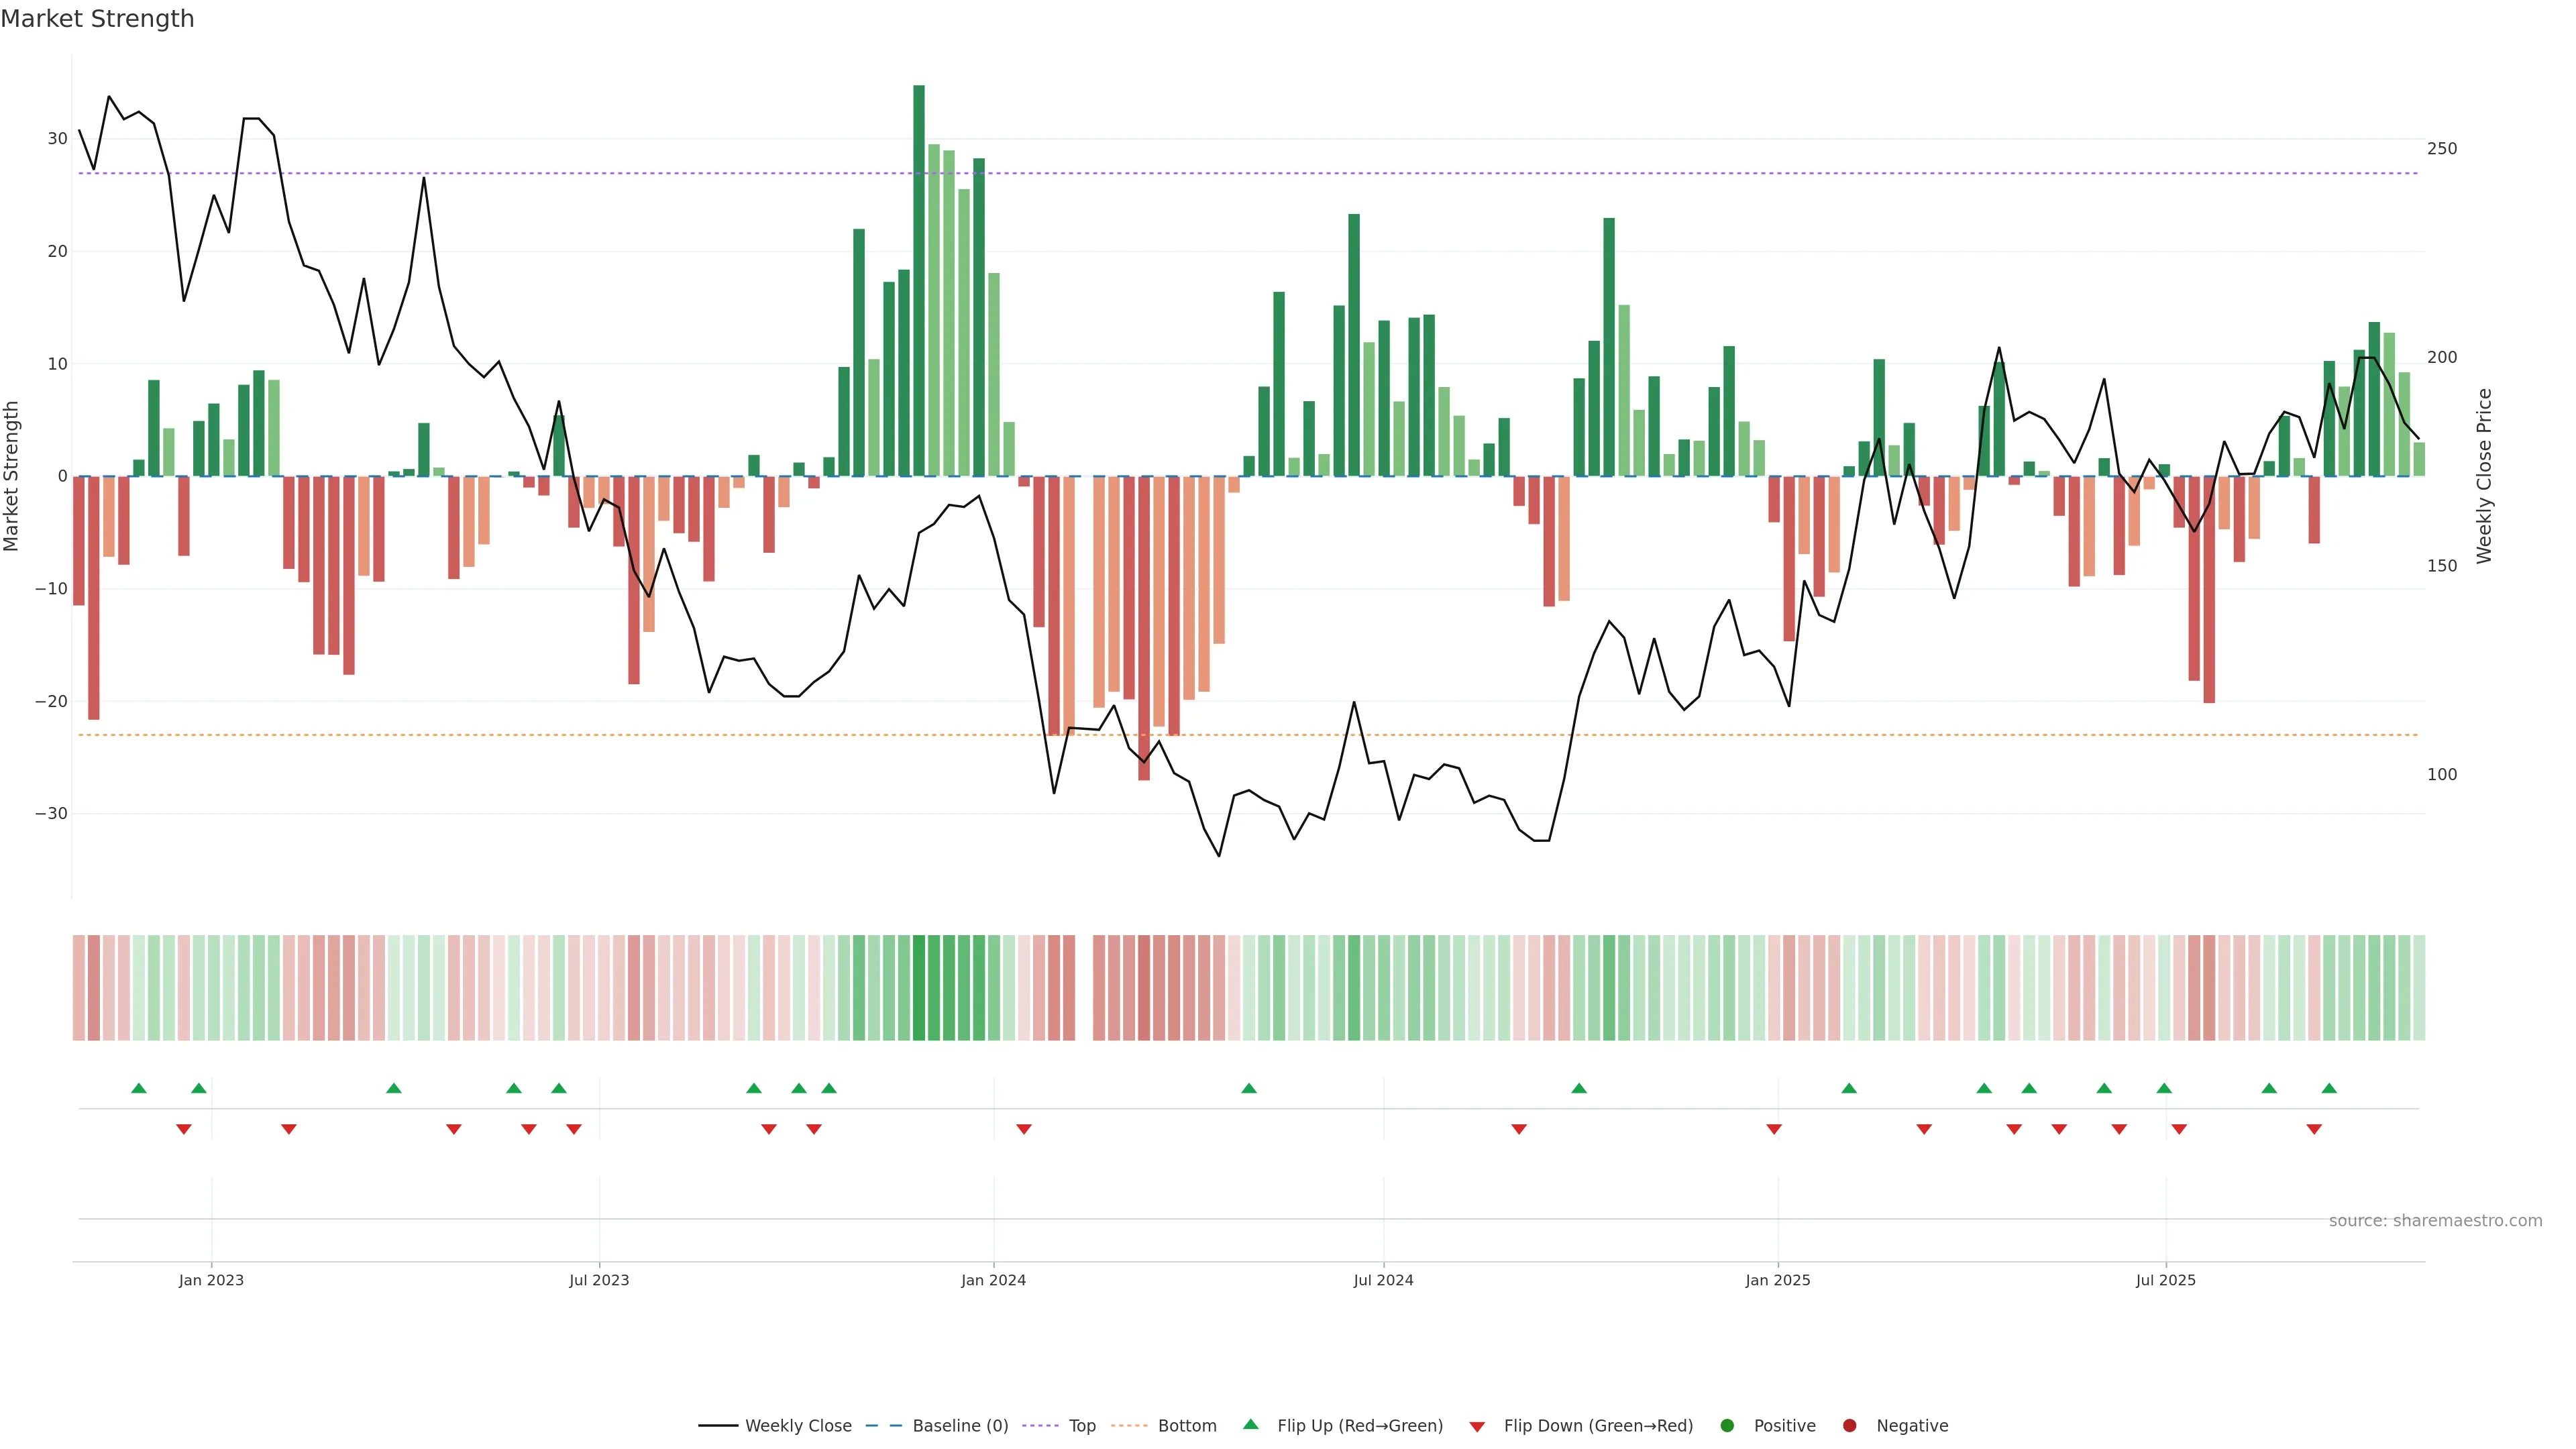Click the Weekly Close Price axis title
Screen dimensions: 2576x1449
tap(2484, 476)
